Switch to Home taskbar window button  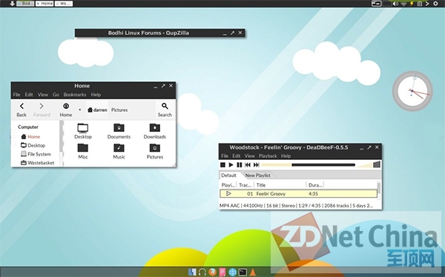[x=44, y=4]
